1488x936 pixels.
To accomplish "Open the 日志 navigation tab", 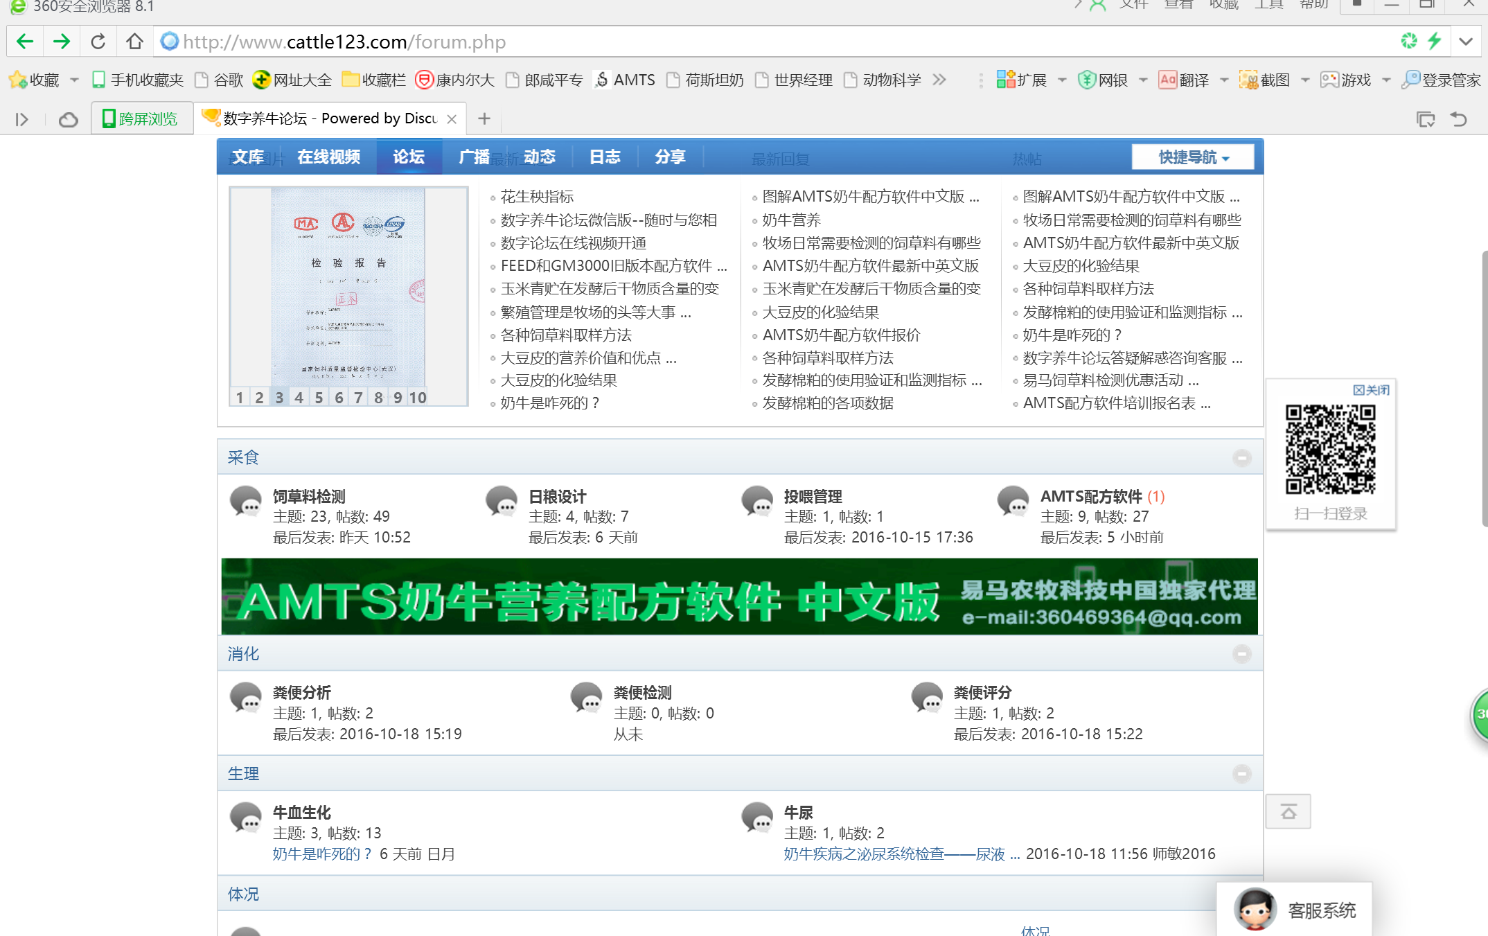I will (605, 157).
